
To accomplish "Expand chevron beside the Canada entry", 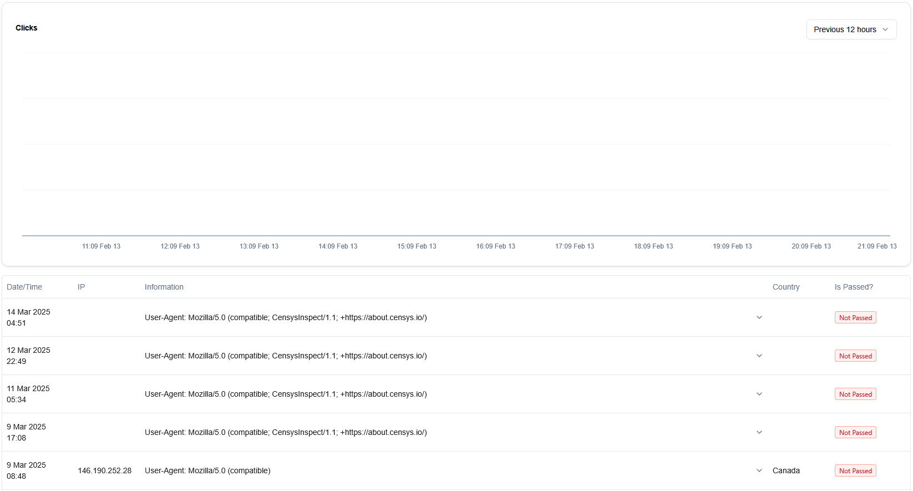I will 759,470.
